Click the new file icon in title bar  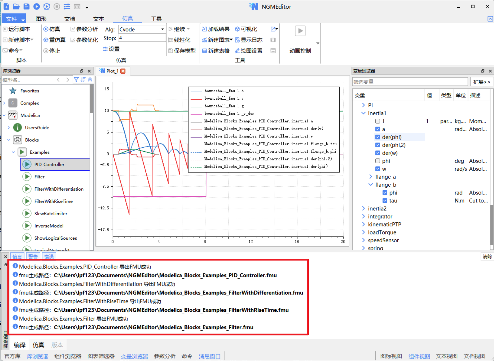click(6, 6)
